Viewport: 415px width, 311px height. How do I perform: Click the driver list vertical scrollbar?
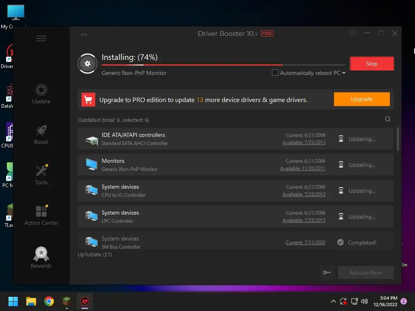pos(398,139)
